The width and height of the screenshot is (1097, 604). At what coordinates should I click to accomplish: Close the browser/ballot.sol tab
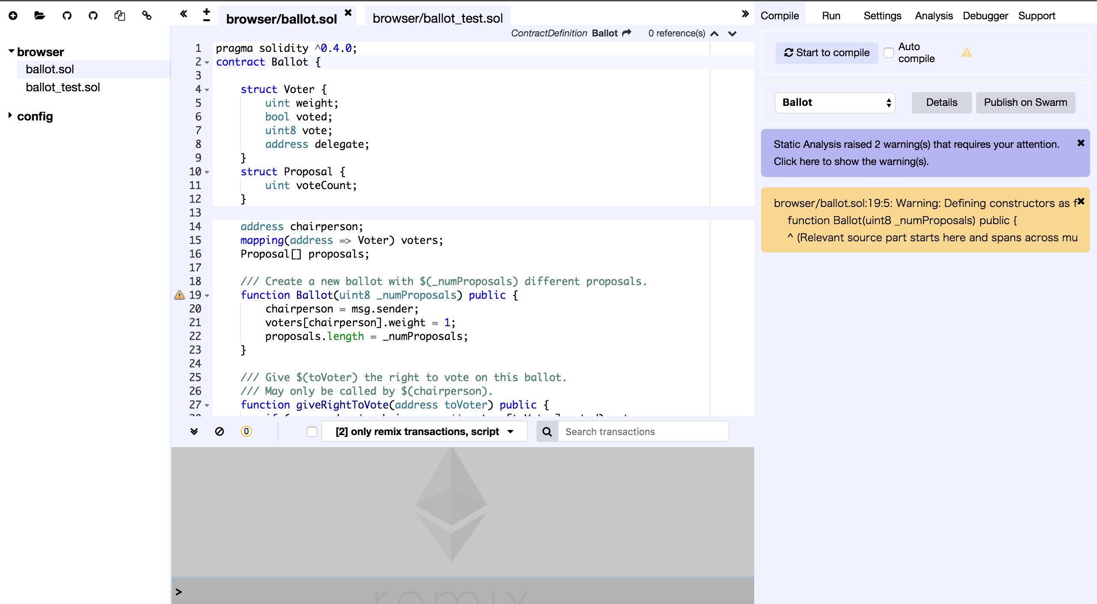[348, 13]
